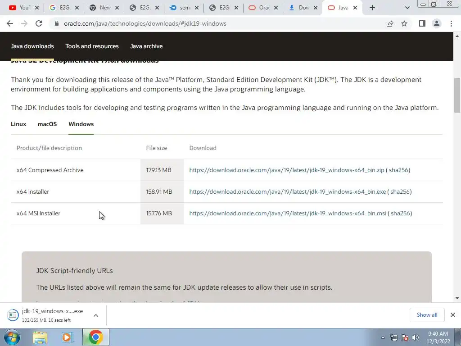
Task: Switch to the New tab page tab
Action: (100, 8)
